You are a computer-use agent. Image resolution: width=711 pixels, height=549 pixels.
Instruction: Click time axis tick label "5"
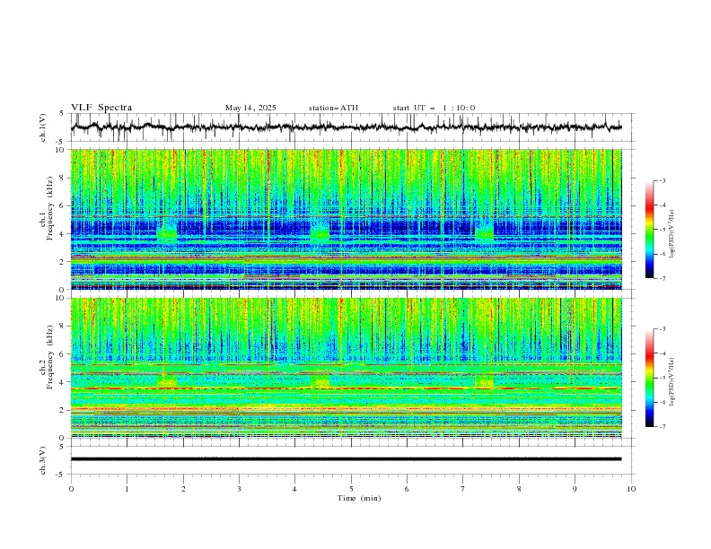click(x=351, y=489)
